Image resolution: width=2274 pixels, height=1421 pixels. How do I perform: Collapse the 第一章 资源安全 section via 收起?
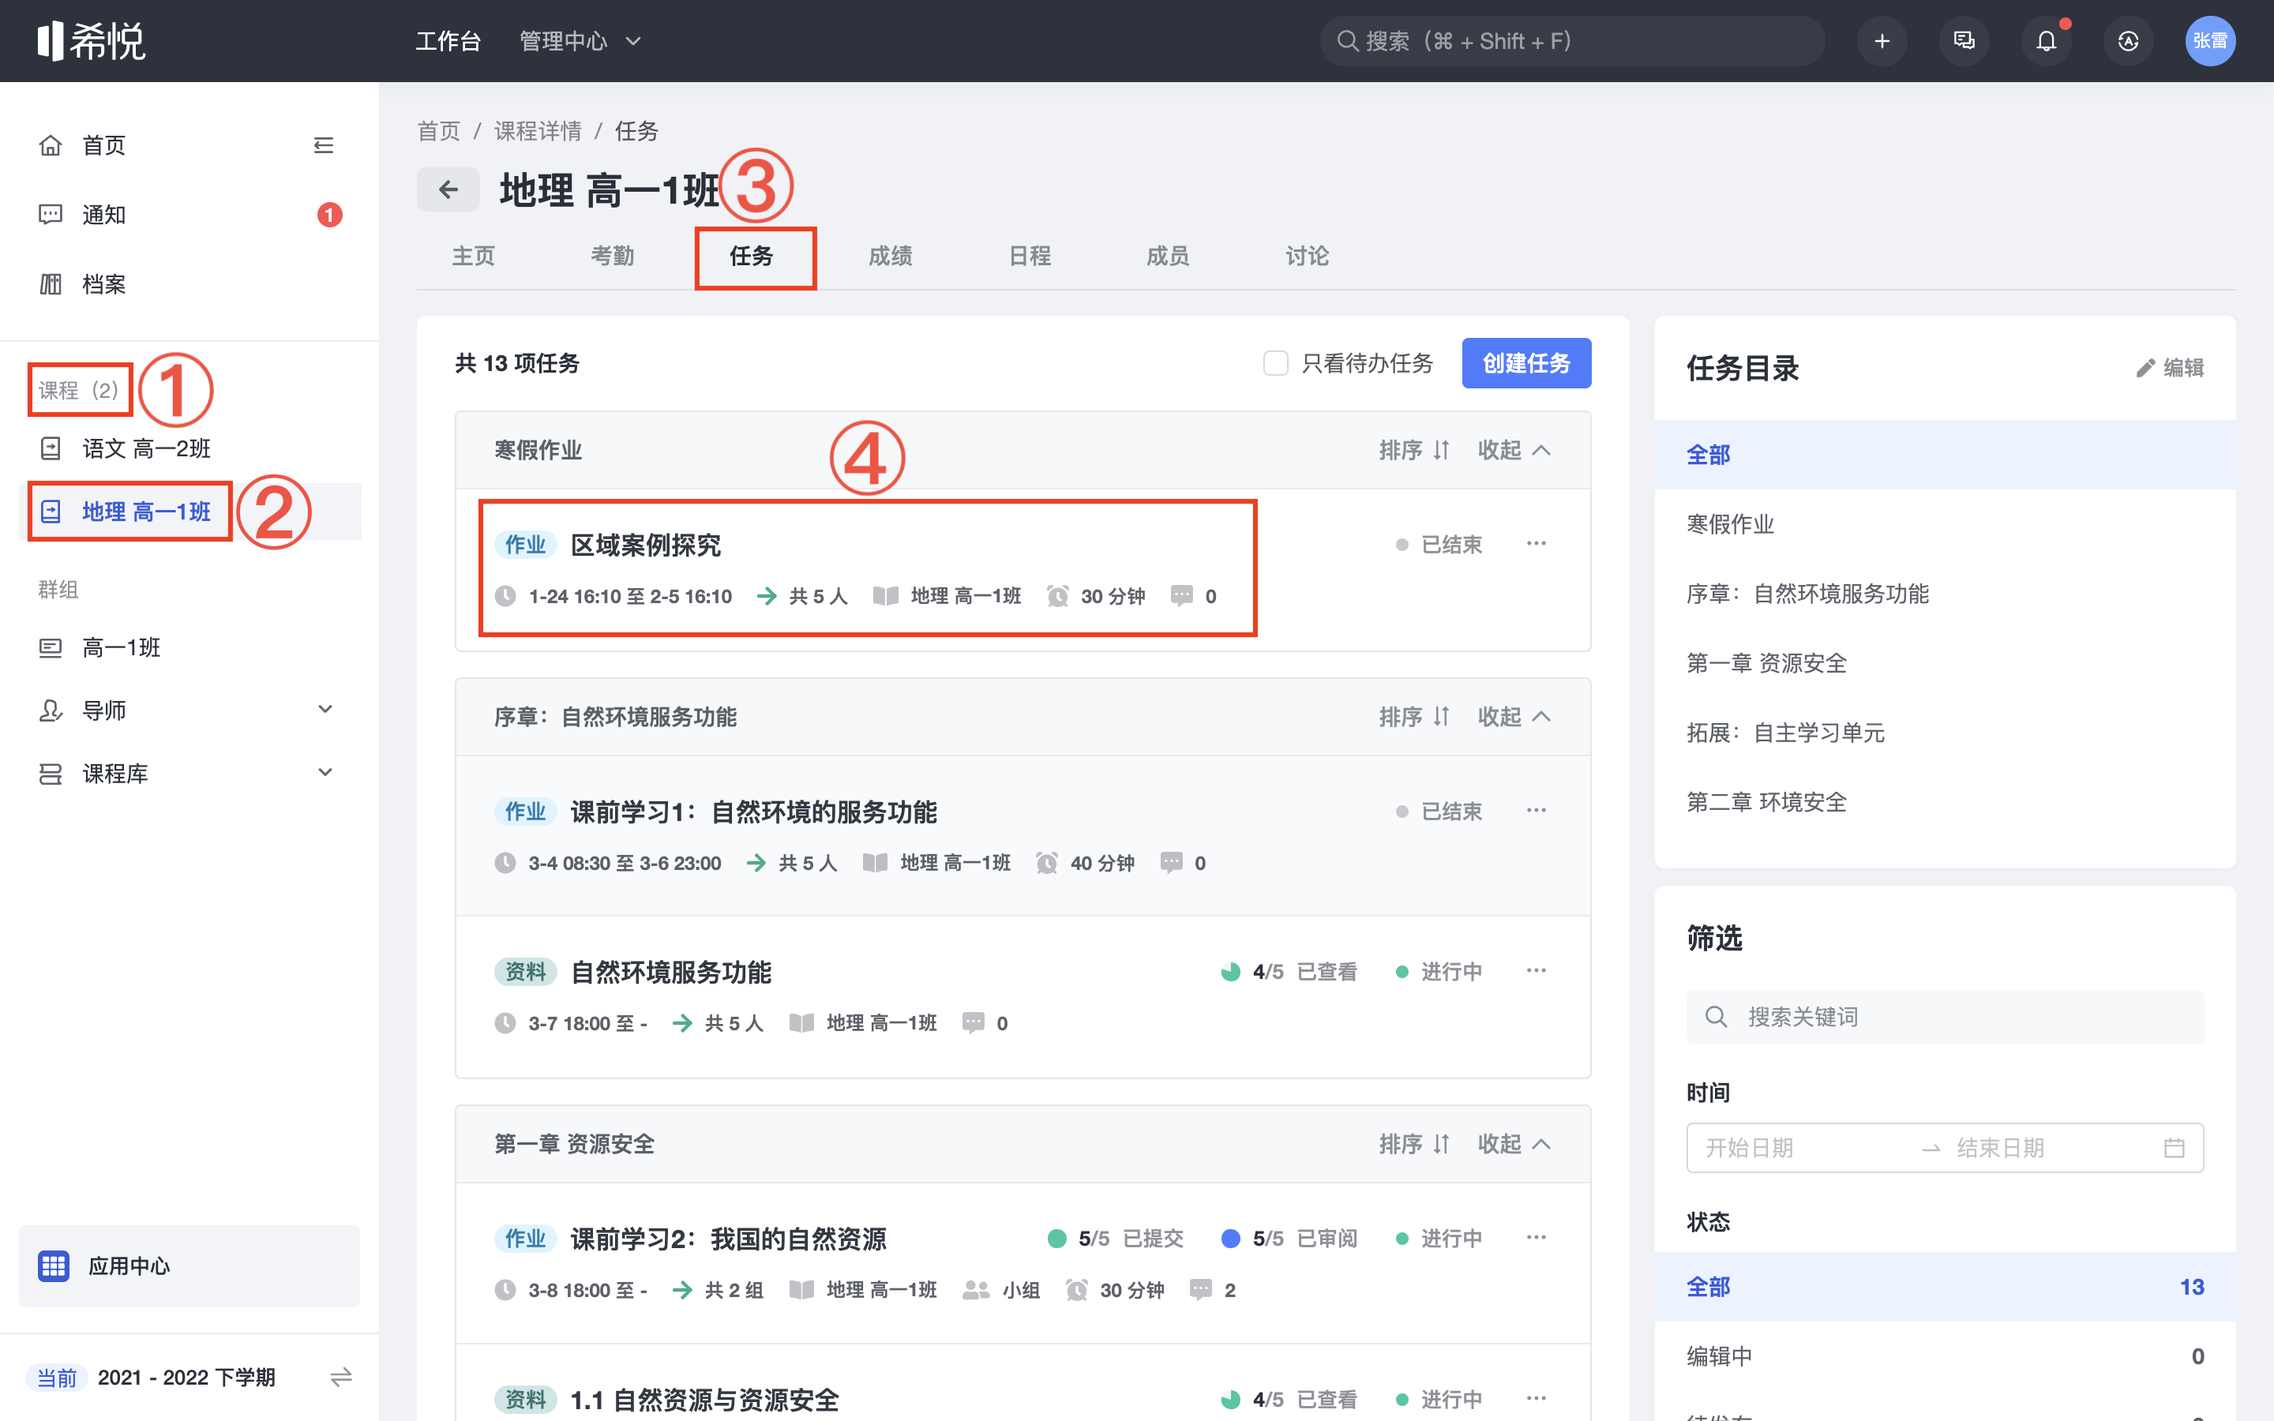click(1514, 1144)
